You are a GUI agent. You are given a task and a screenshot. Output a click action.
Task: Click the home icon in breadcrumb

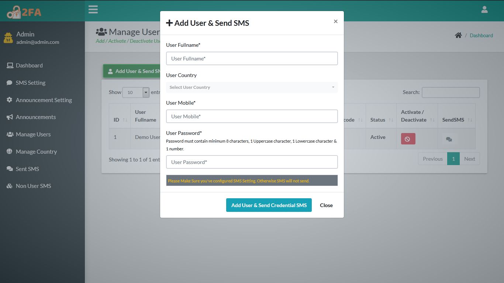pyautogui.click(x=458, y=35)
